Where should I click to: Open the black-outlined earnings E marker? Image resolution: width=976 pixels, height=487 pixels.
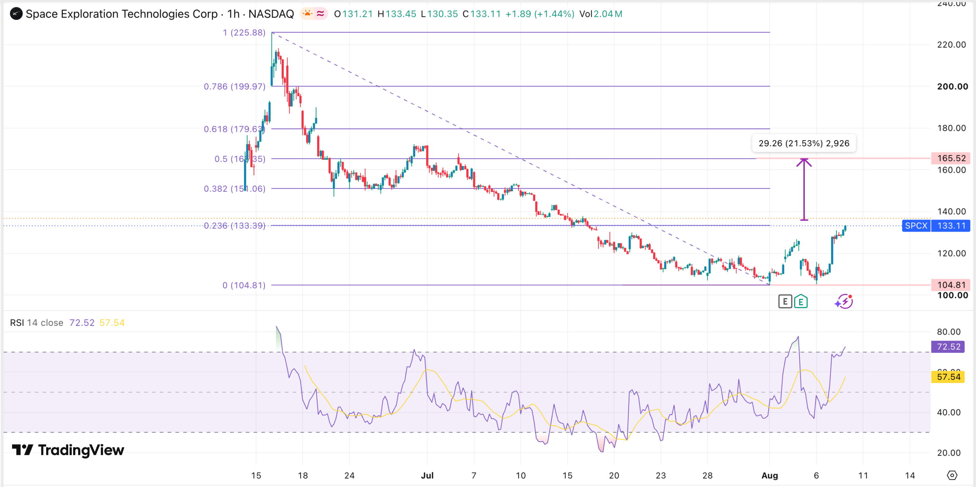pyautogui.click(x=785, y=302)
